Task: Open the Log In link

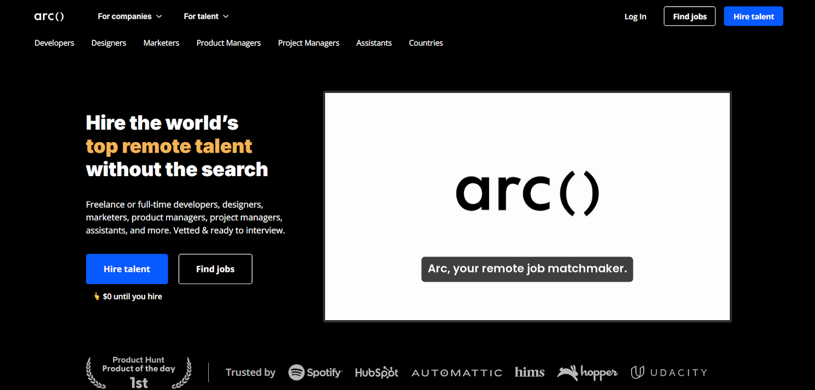Action: point(635,16)
